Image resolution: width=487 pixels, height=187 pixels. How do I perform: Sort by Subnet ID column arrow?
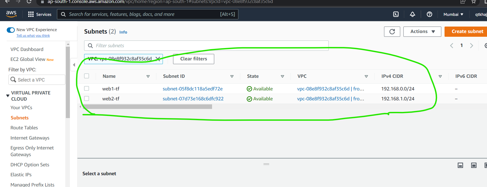tap(232, 76)
